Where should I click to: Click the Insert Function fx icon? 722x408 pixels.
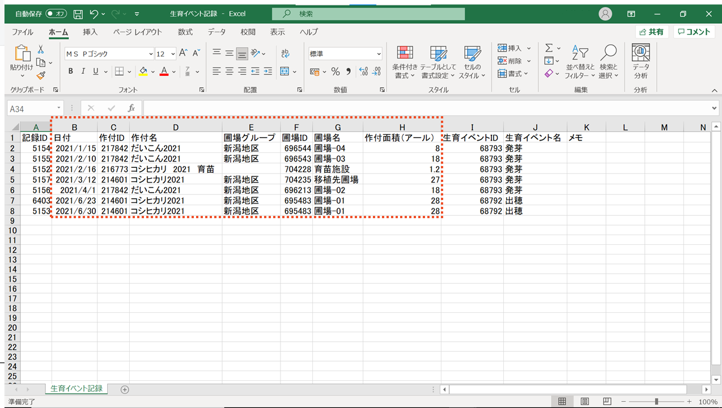(x=131, y=108)
